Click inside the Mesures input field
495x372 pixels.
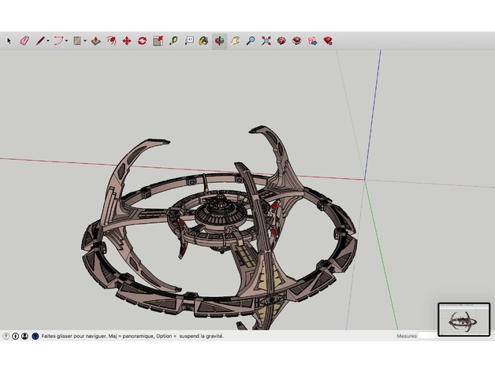tap(428, 336)
